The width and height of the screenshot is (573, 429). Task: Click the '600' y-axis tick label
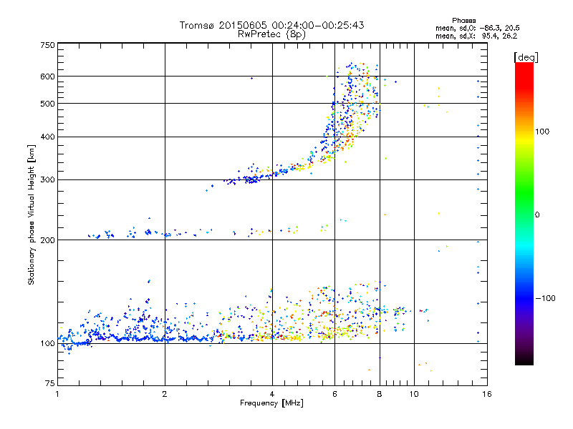point(47,77)
